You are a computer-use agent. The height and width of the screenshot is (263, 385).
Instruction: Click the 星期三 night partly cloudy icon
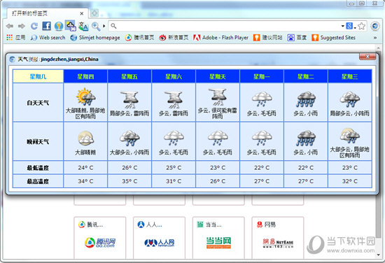(x=350, y=136)
